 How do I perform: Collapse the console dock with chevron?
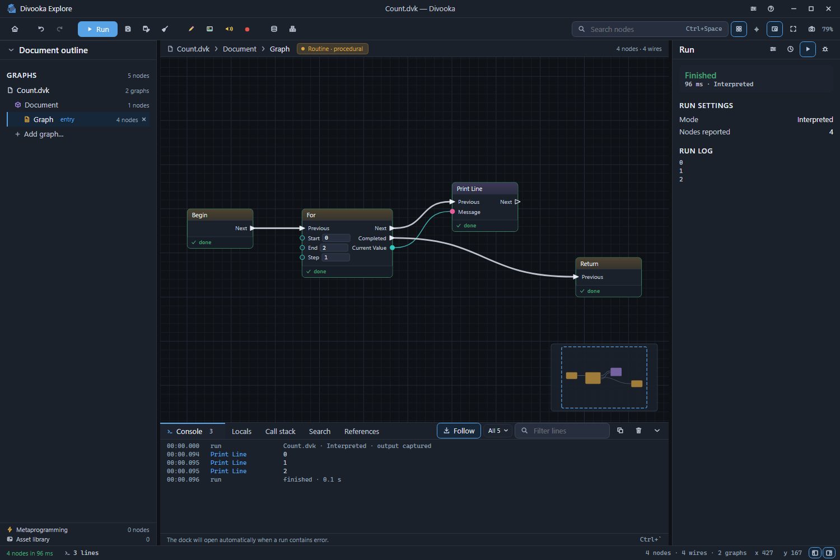657,431
